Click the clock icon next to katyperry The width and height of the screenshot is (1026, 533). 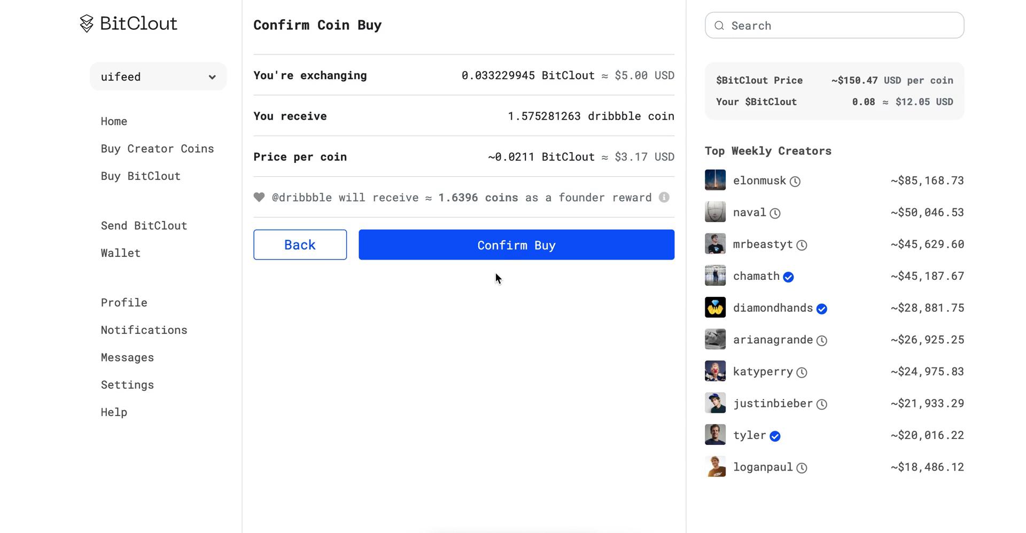pos(802,373)
